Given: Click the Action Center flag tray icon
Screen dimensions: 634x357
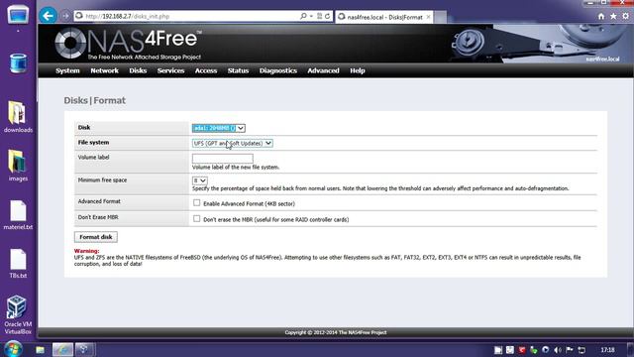Looking at the screenshot, I should click(x=570, y=350).
